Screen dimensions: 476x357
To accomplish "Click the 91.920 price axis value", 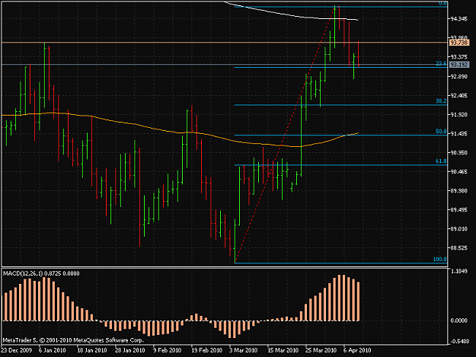I will point(458,115).
